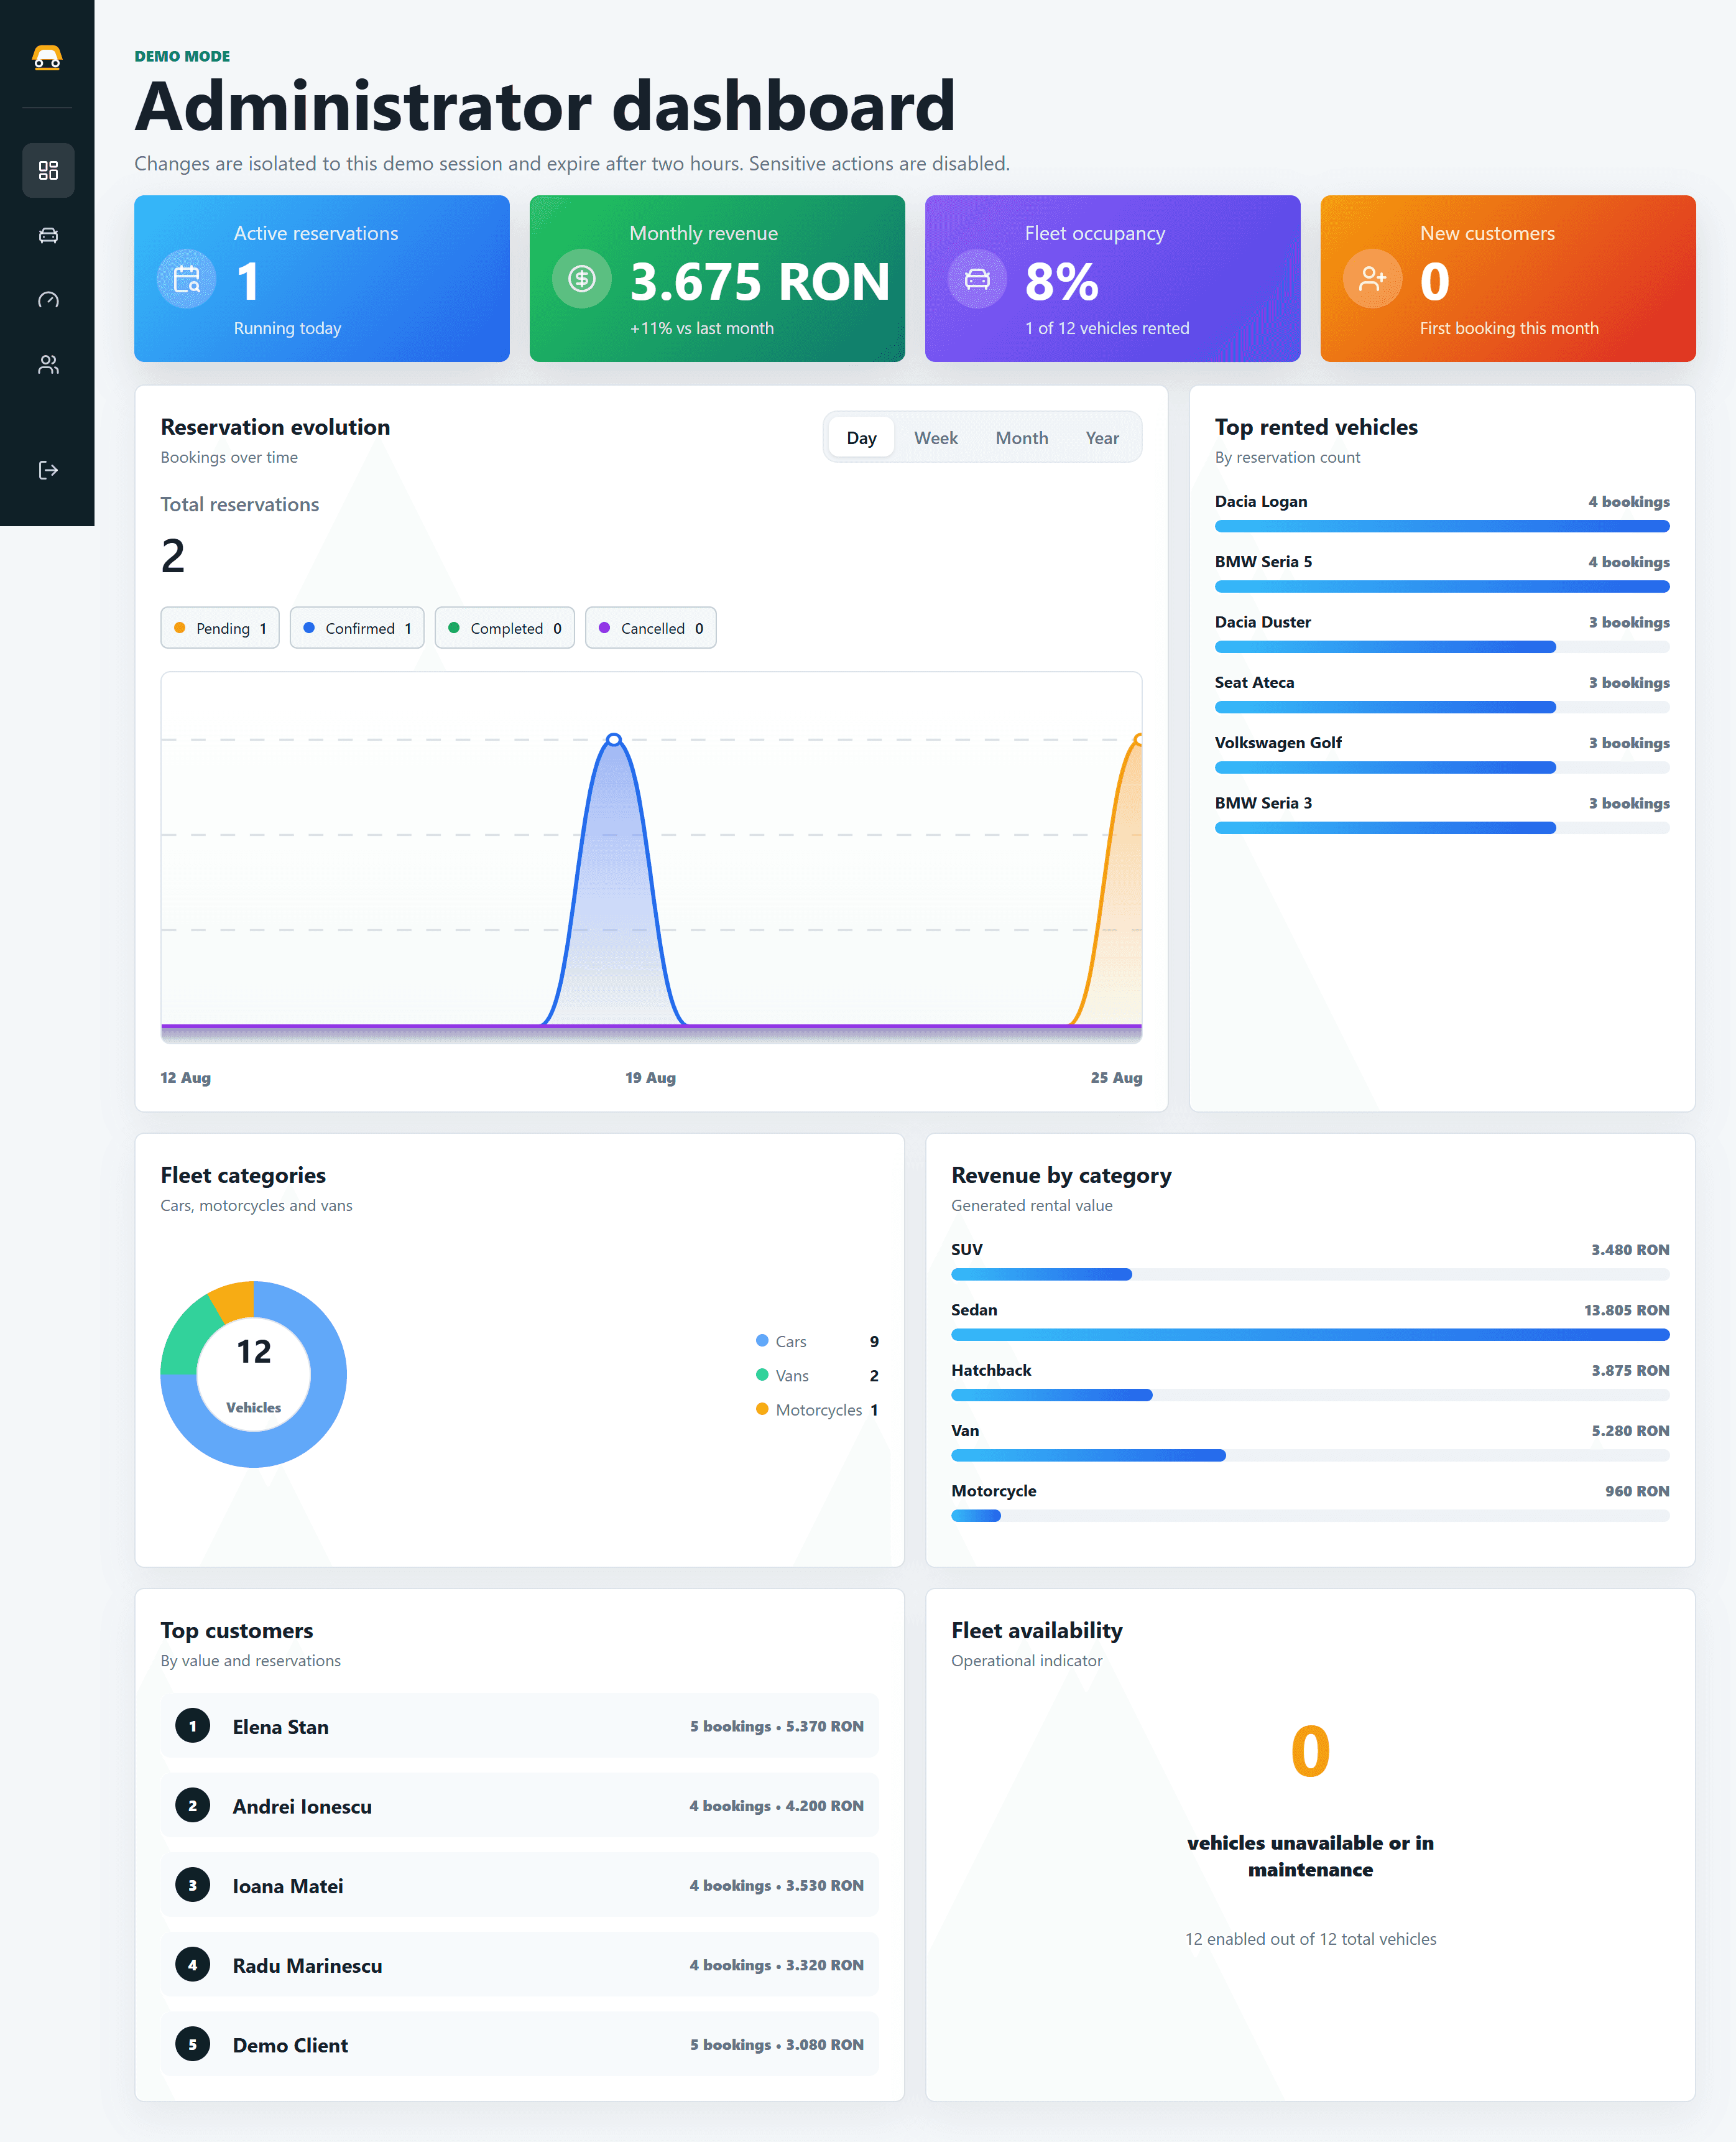Viewport: 1736px width, 2142px height.
Task: Click the Motorcycles legend orange dot
Action: [x=762, y=1409]
